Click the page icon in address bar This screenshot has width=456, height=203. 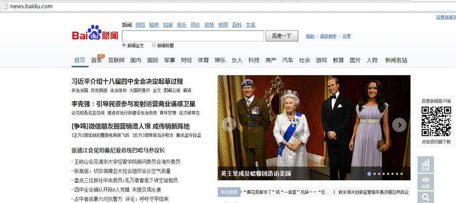click(x=6, y=7)
